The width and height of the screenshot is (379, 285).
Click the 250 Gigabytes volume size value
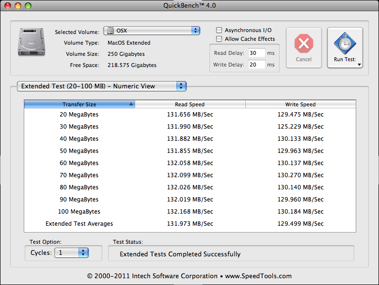click(126, 54)
